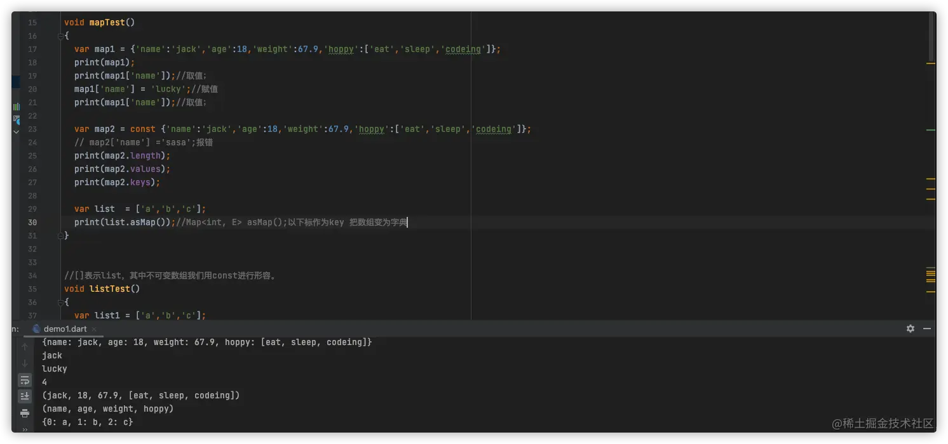Click the listTest function name

[x=109, y=289]
